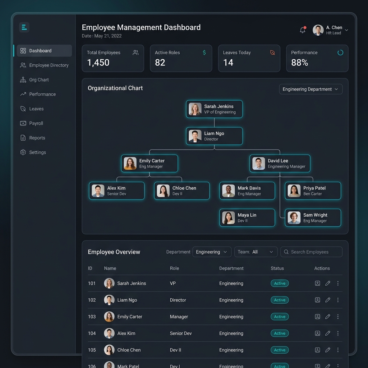Open more options for Alex Kim
Screen dimensions: 368x368
coord(338,333)
